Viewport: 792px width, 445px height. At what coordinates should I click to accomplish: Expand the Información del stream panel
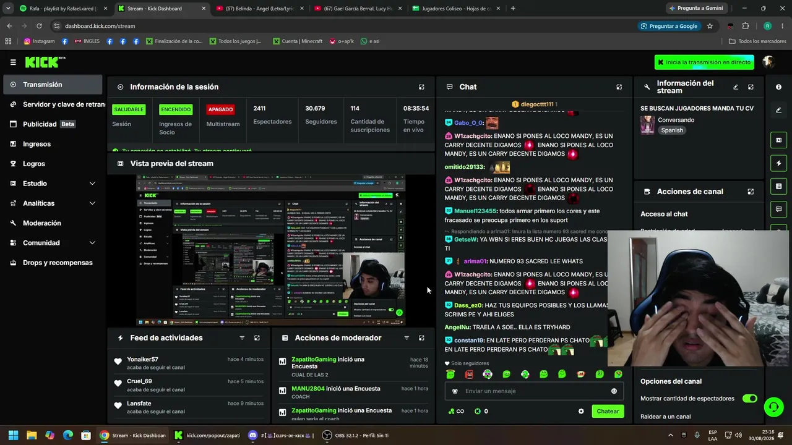[751, 87]
